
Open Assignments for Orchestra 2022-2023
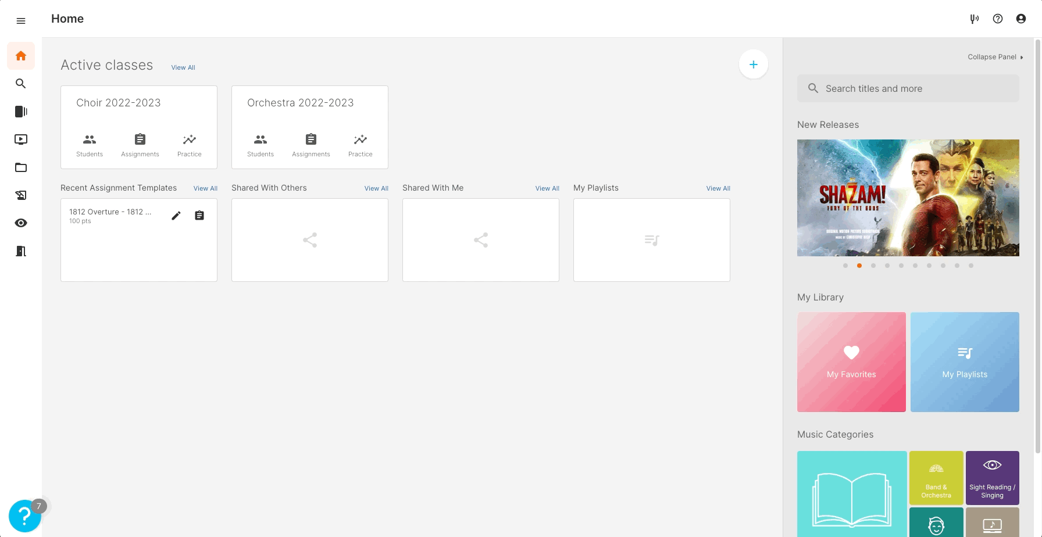point(311,144)
